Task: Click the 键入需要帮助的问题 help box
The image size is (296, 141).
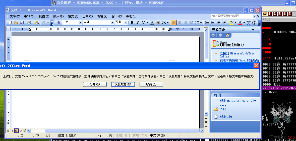Action: [232, 16]
